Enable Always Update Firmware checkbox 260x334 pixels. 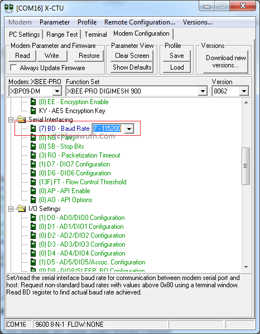[13, 68]
